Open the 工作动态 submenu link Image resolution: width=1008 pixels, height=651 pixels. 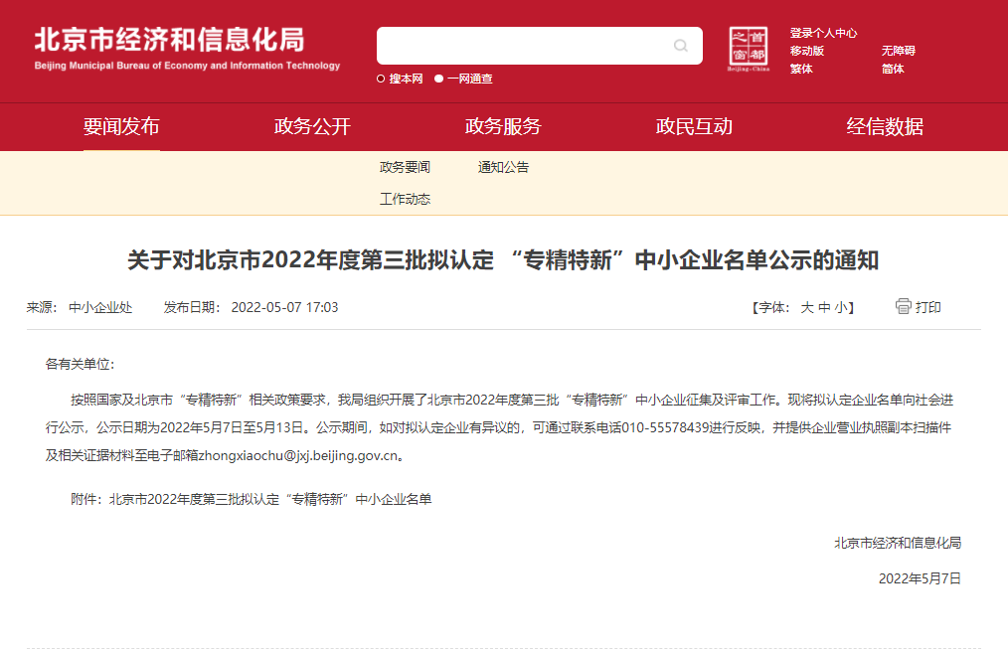click(x=405, y=199)
